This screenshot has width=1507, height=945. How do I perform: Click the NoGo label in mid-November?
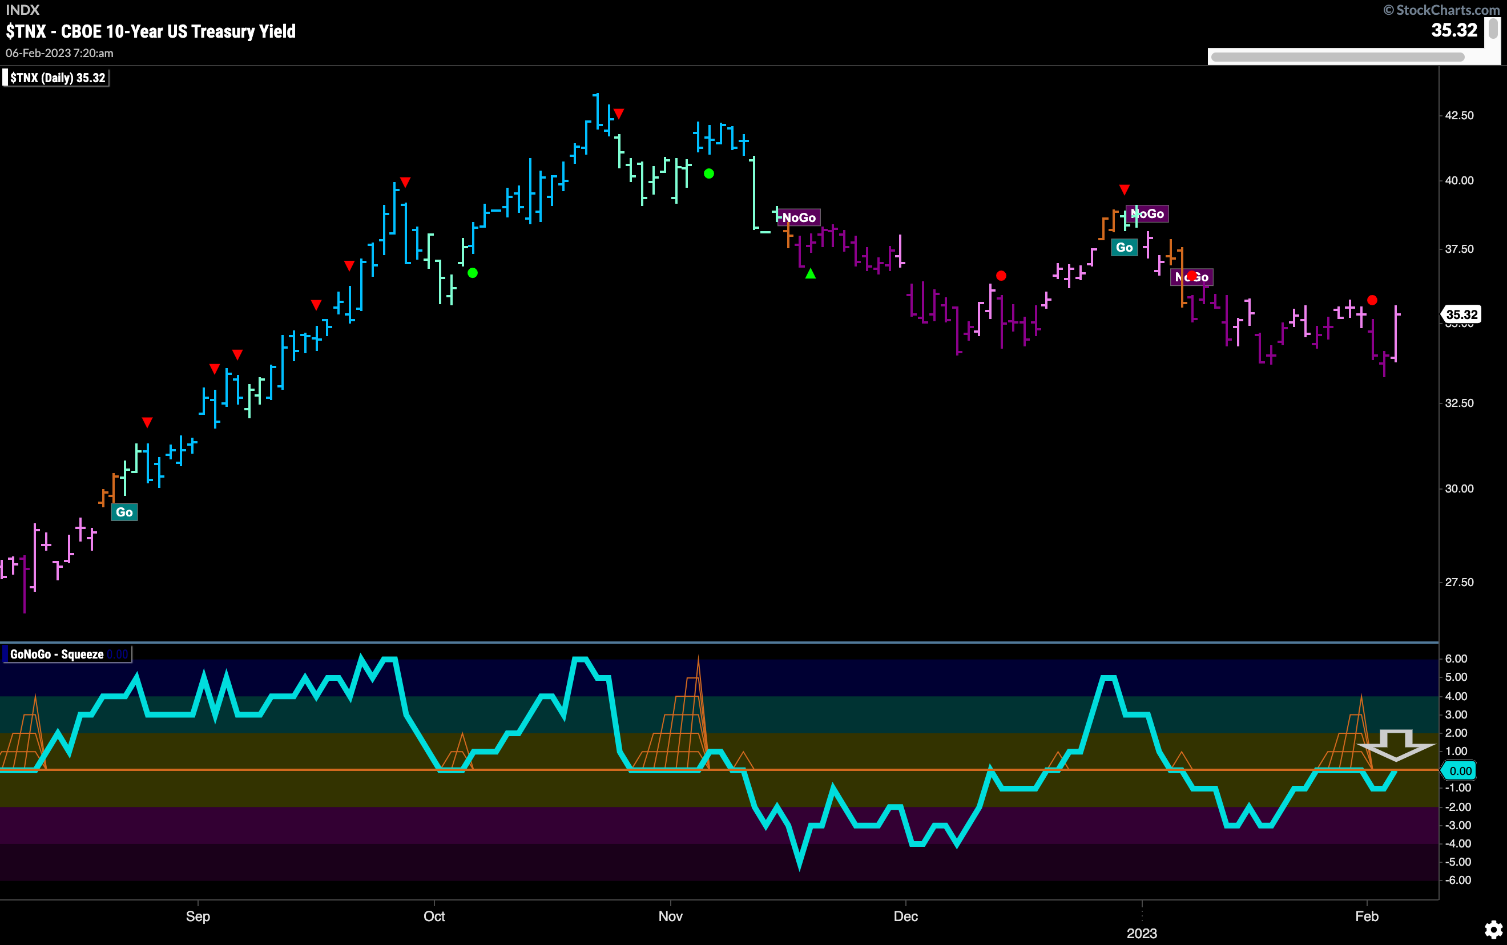(799, 217)
